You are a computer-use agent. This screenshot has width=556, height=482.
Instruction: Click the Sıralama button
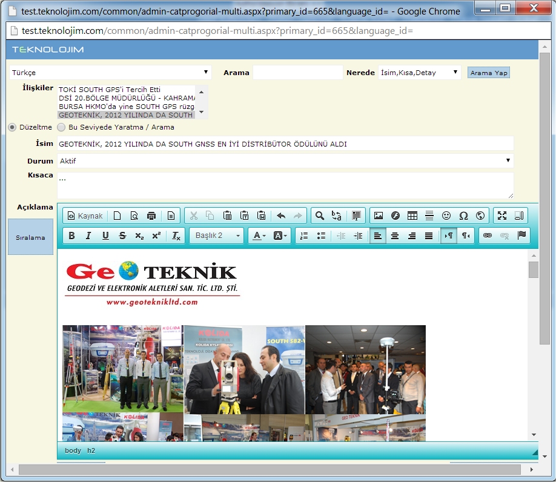30,237
